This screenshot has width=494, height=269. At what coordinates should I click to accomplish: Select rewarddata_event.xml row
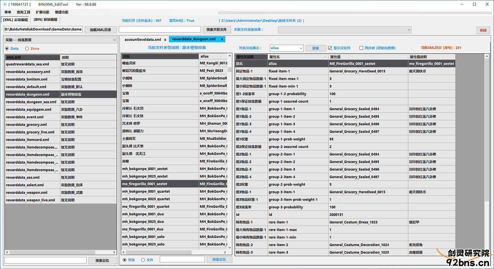(x=61, y=117)
